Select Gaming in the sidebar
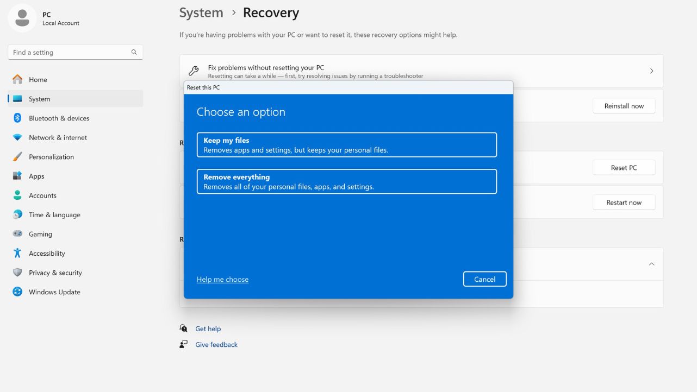The height and width of the screenshot is (392, 697). (x=76, y=234)
